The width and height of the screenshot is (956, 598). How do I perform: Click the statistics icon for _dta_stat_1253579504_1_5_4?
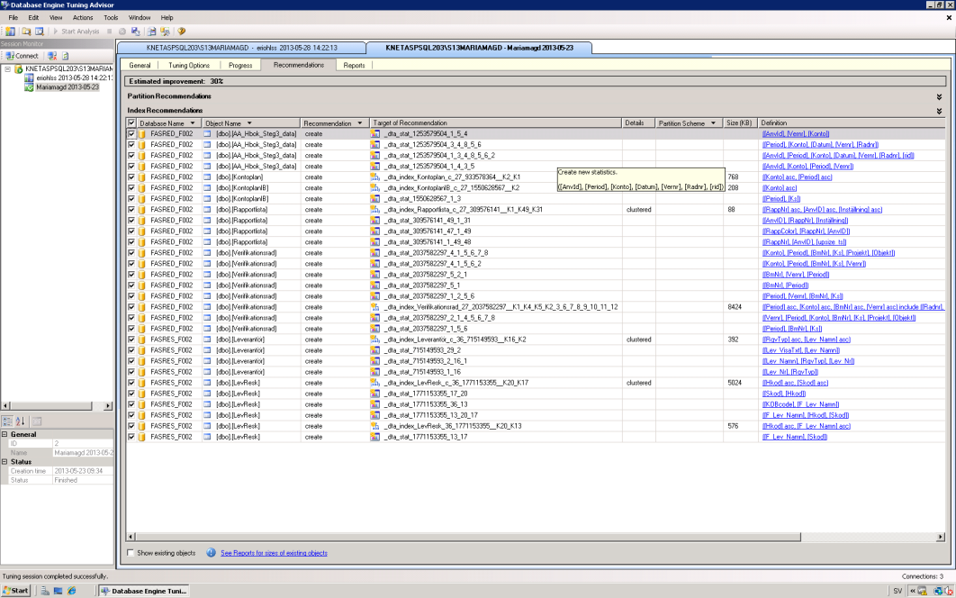point(375,133)
